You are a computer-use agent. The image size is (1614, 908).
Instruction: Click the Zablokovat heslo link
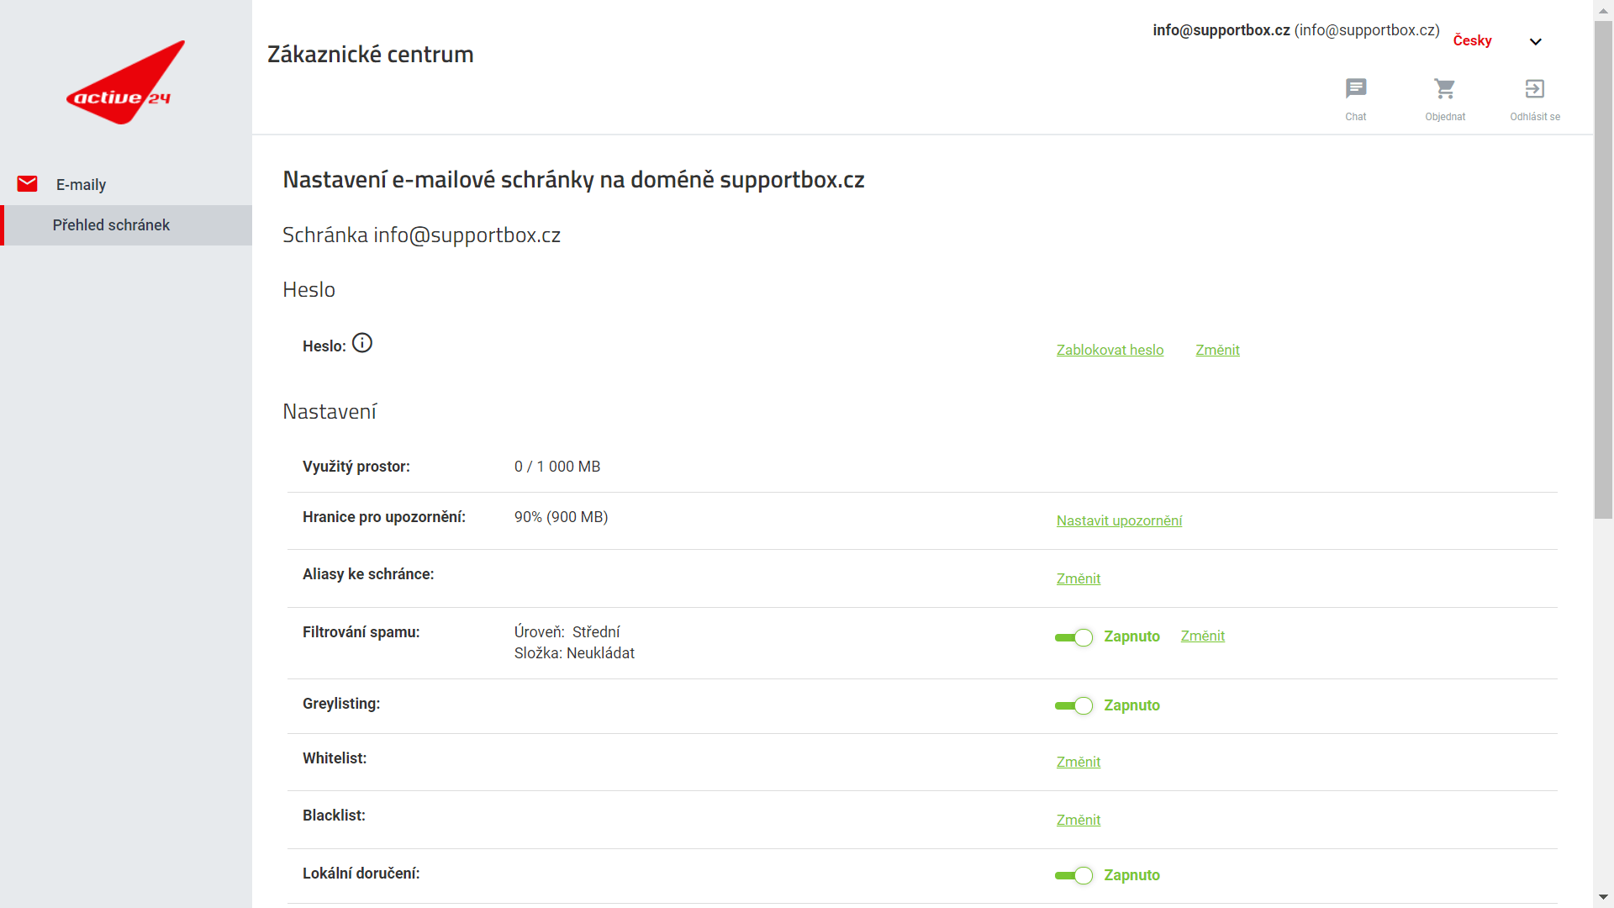coord(1110,351)
